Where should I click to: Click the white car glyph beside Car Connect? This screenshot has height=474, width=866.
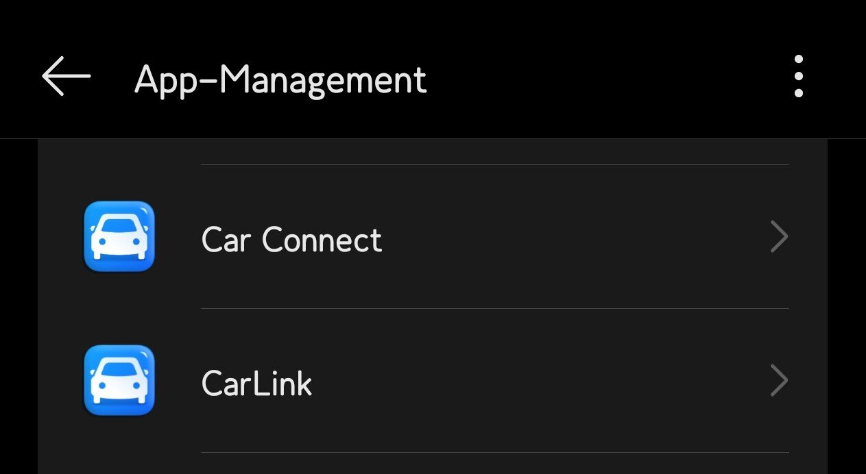[x=119, y=240]
